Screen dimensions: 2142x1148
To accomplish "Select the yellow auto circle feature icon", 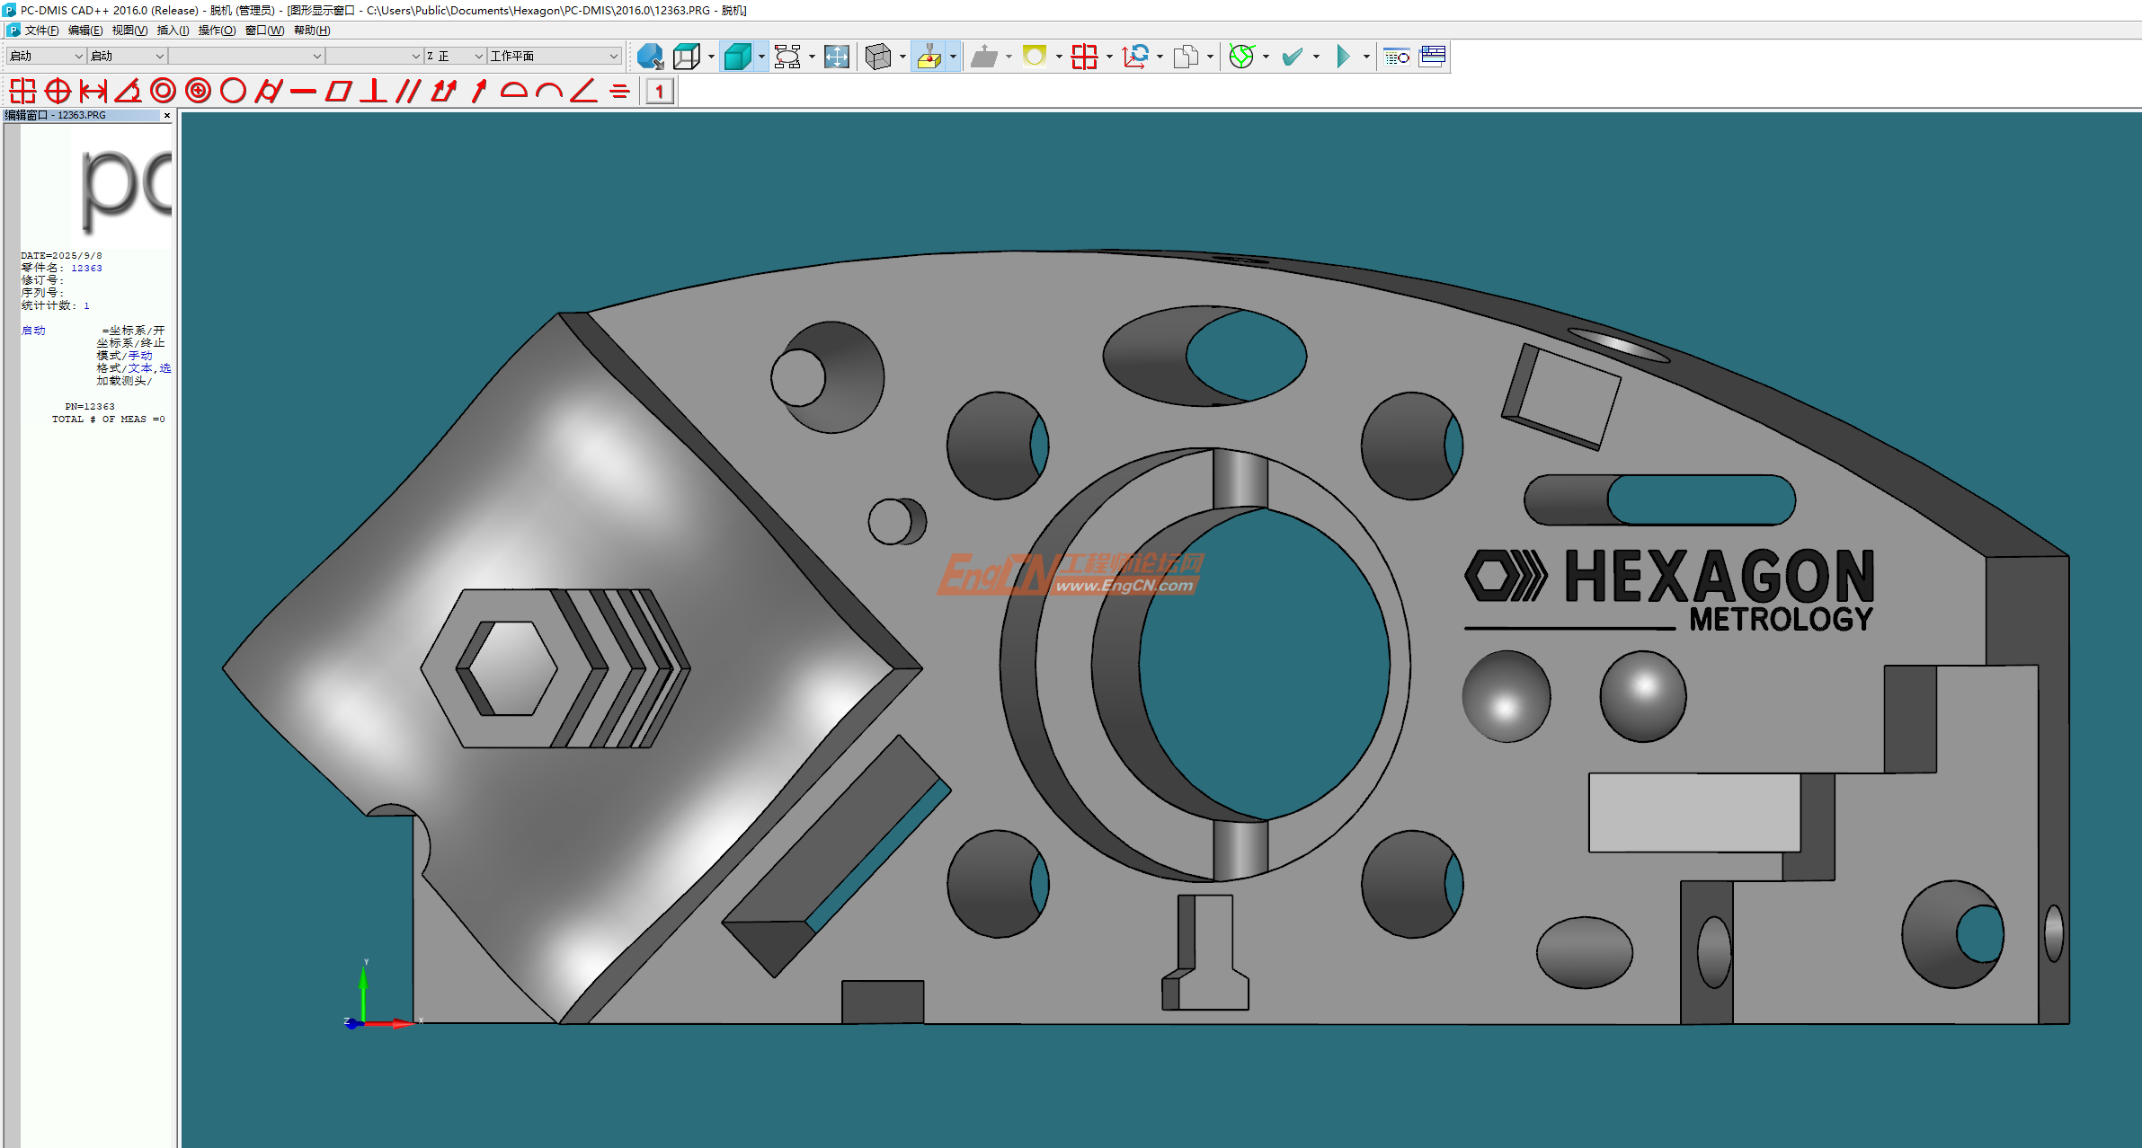I will click(1035, 57).
